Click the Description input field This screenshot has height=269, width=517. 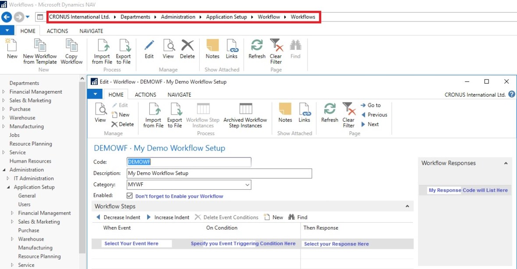tap(219, 173)
